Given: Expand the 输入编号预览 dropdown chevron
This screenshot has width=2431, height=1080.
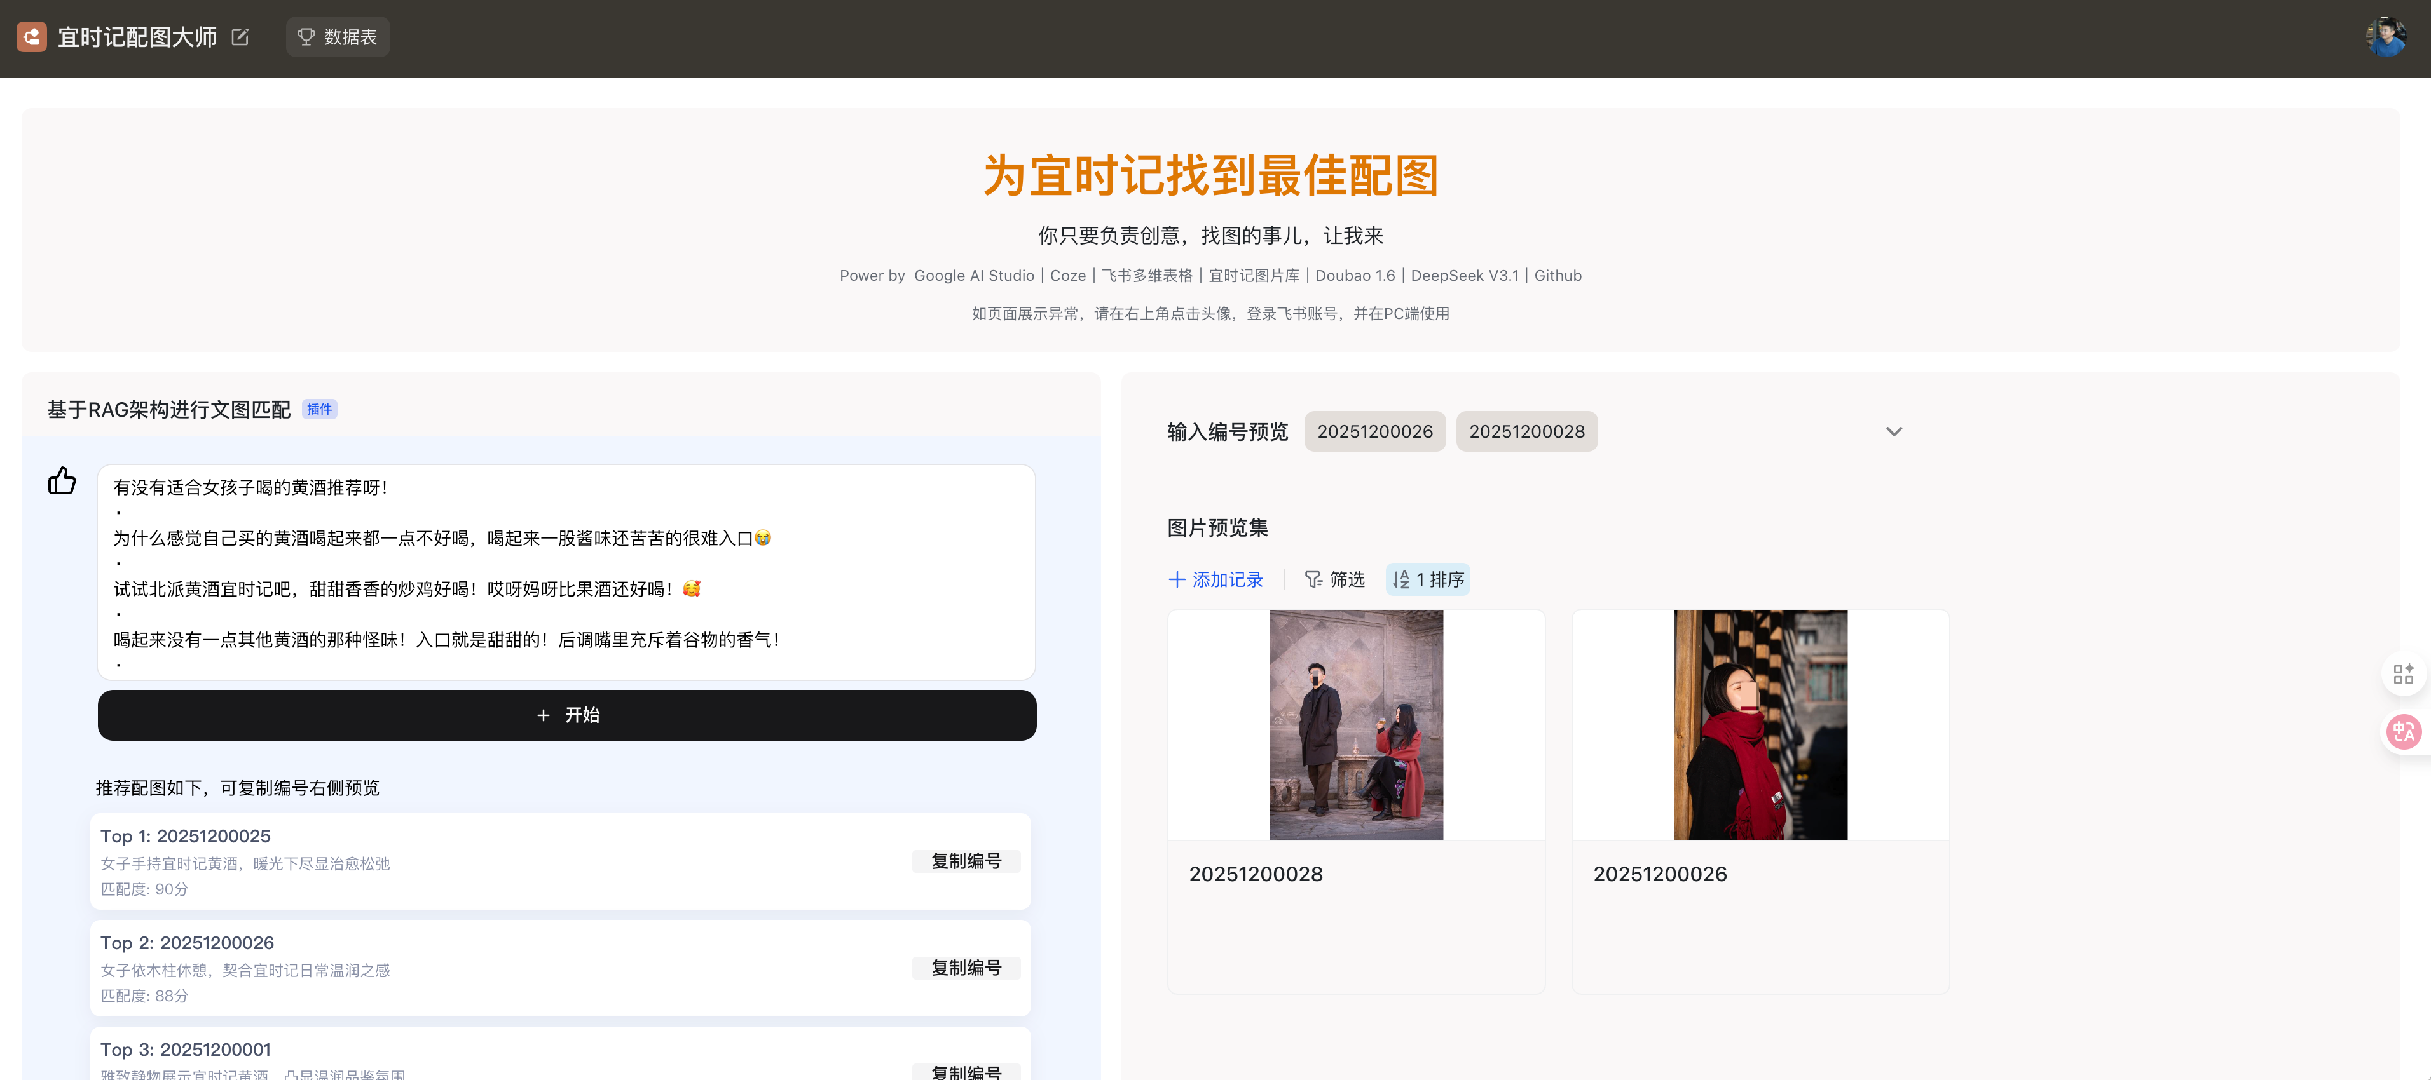Looking at the screenshot, I should 1893,432.
